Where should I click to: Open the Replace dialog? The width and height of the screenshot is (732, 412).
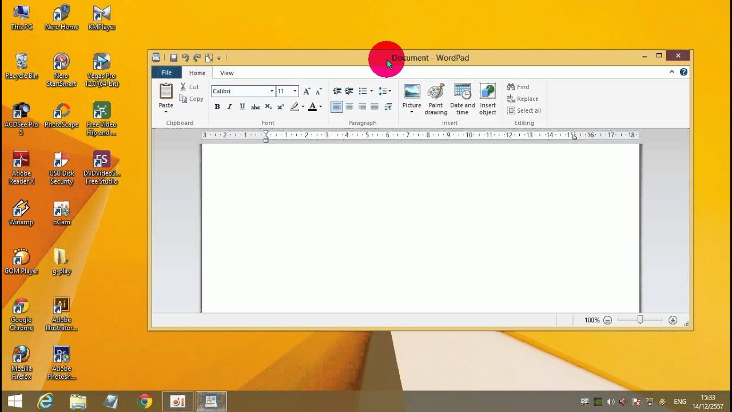tap(523, 98)
